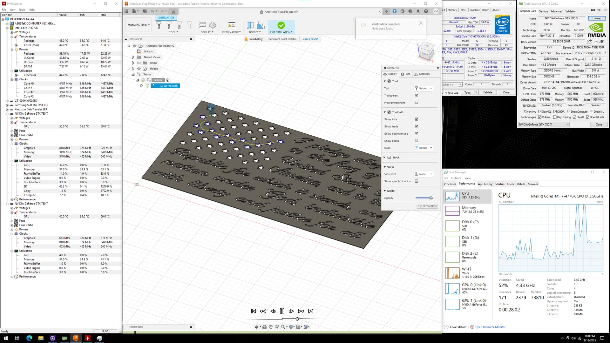Open GPU selector dropdown in GPU-Z
Viewport: 610px width, 343px height.
pos(544,124)
